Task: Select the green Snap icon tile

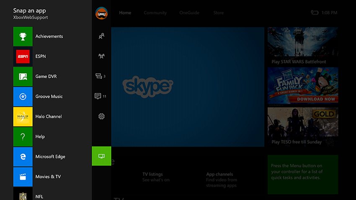Action: tap(101, 156)
